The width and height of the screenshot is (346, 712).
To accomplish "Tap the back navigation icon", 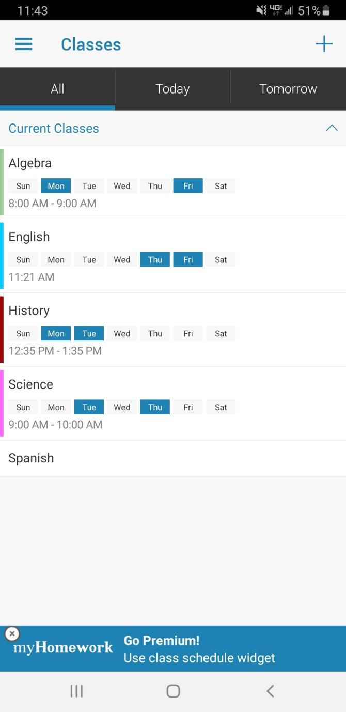I will click(x=270, y=690).
